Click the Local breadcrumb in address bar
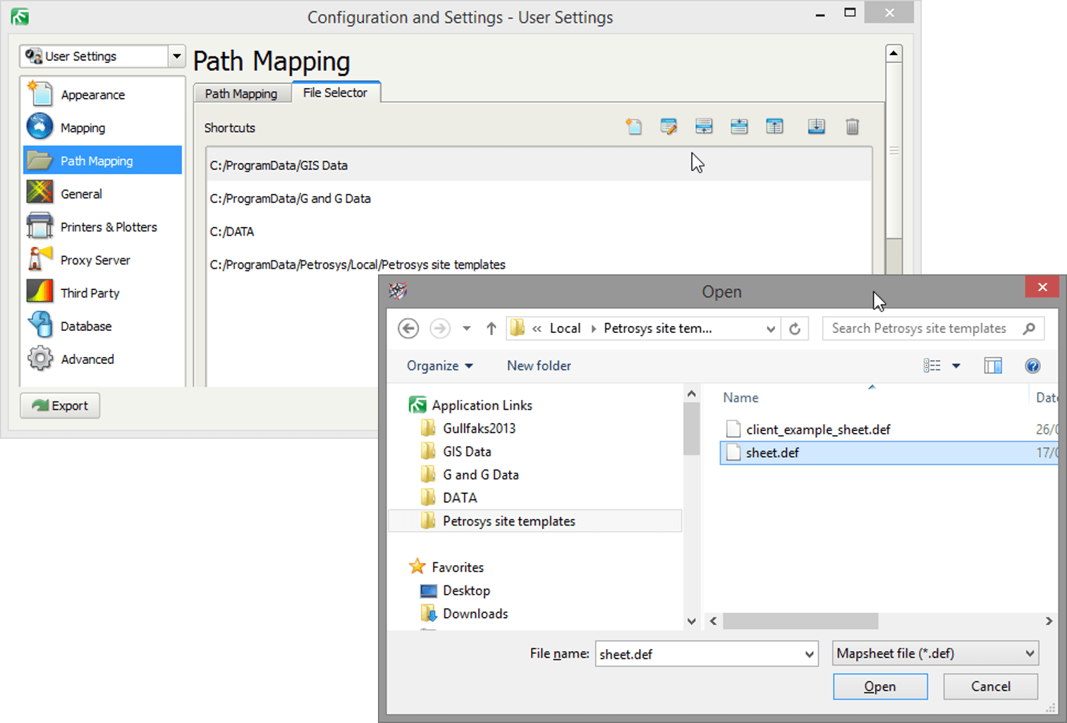This screenshot has width=1067, height=723. tap(565, 329)
